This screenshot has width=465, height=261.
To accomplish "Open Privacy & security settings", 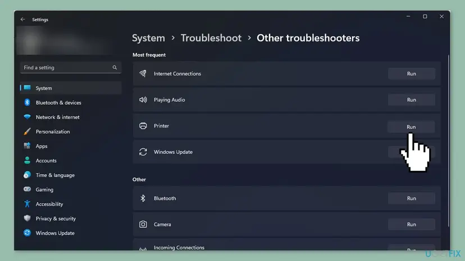I will click(x=71, y=218).
